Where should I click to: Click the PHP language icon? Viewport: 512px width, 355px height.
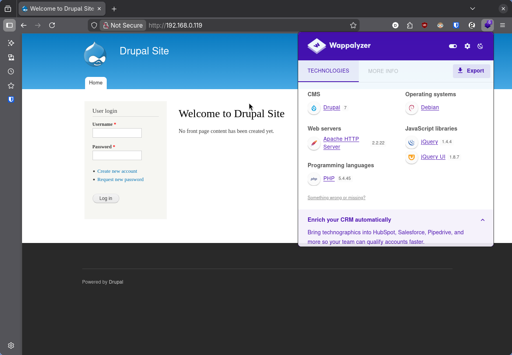[314, 179]
